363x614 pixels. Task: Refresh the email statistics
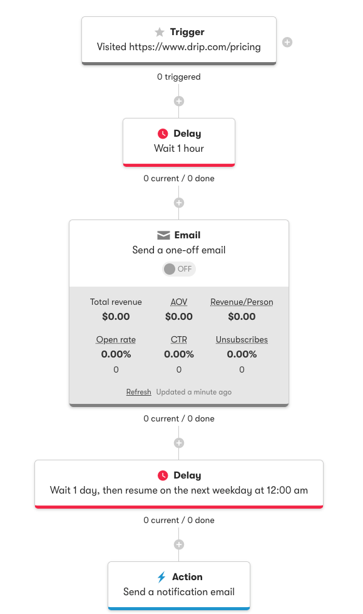(x=139, y=392)
